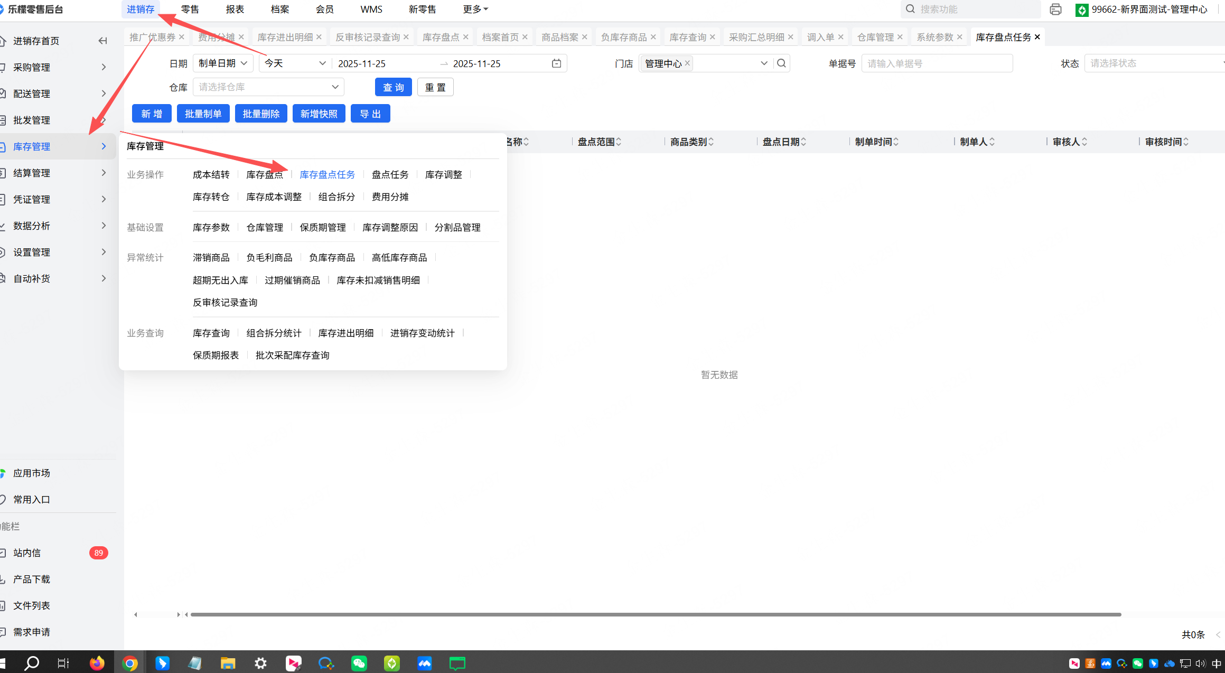Click the 新增快照 button
The image size is (1225, 673).
tap(319, 114)
